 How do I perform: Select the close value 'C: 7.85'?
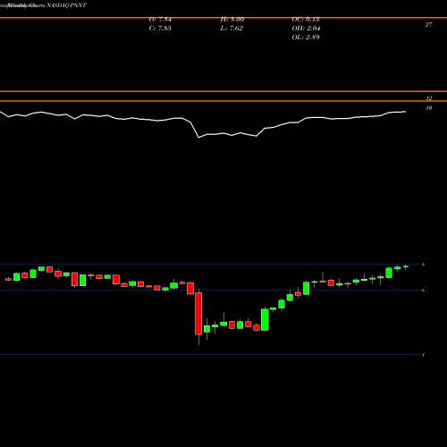160,29
